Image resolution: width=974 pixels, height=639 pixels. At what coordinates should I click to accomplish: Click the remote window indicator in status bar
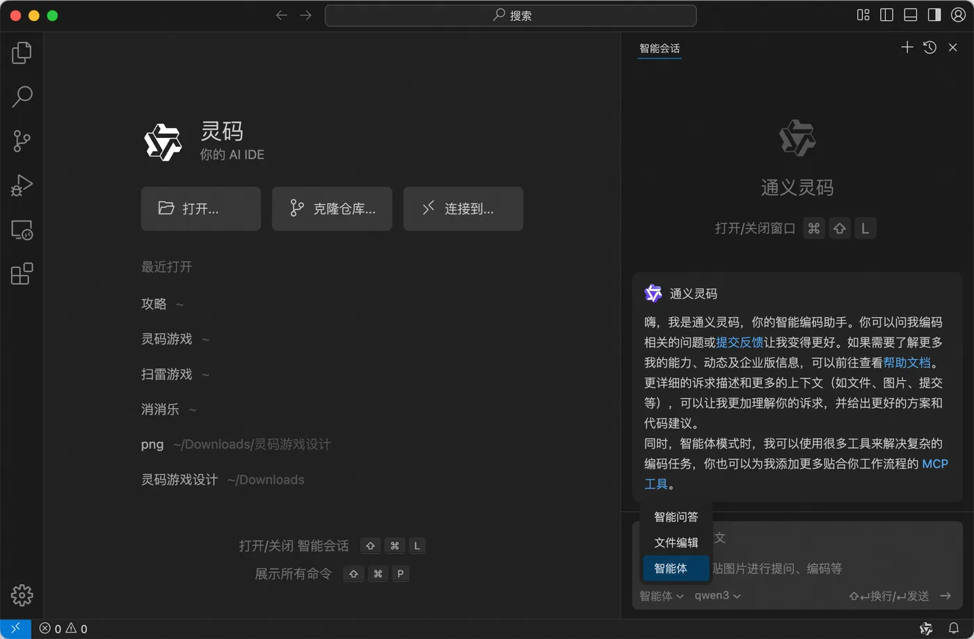(15, 629)
